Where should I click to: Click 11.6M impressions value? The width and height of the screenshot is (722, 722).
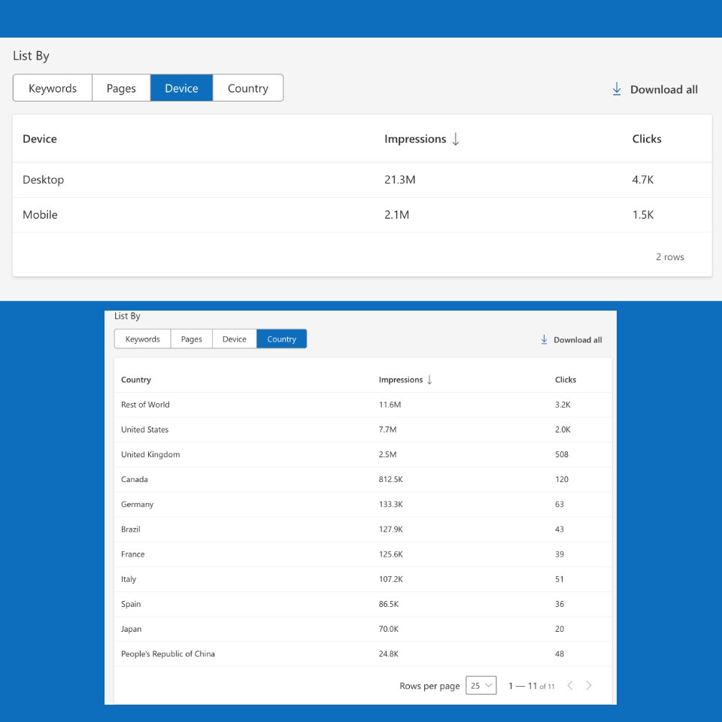point(390,405)
